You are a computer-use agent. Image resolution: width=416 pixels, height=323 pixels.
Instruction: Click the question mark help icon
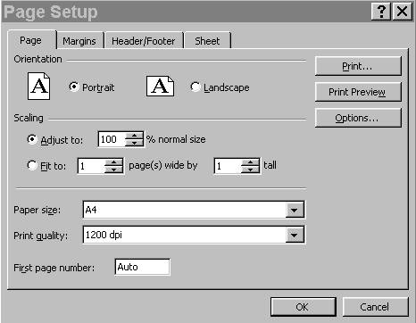coord(381,12)
